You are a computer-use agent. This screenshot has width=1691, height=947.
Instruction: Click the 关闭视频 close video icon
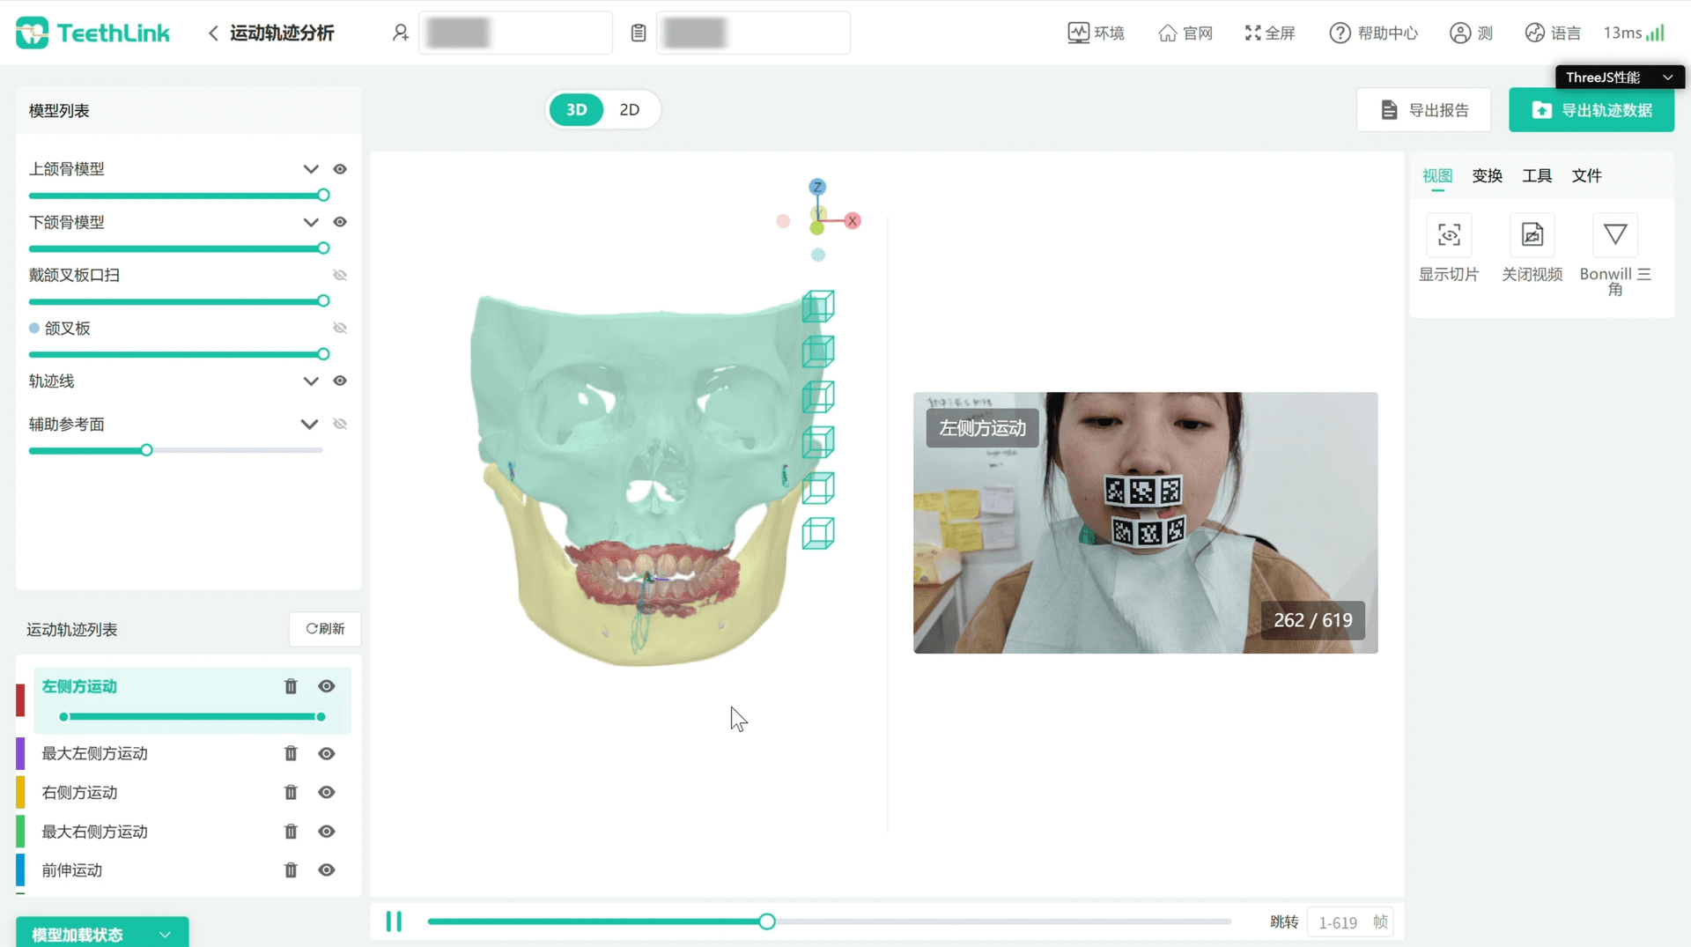(1532, 235)
